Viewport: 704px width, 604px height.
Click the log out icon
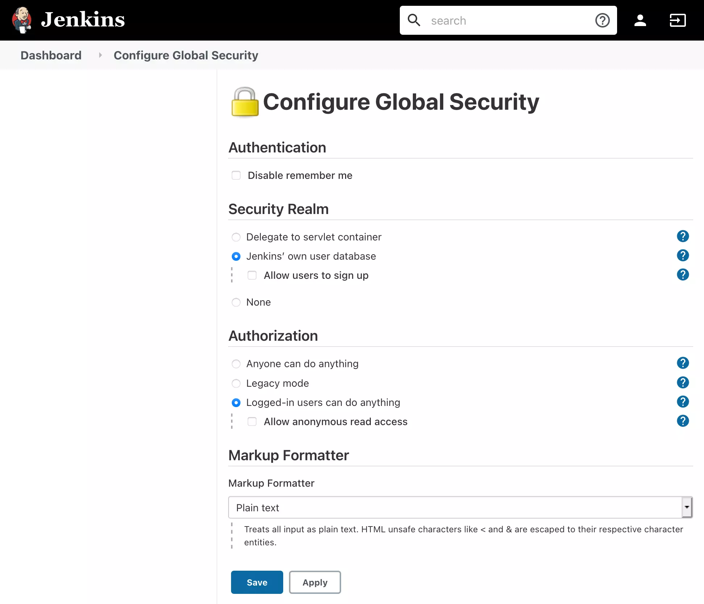pos(678,20)
